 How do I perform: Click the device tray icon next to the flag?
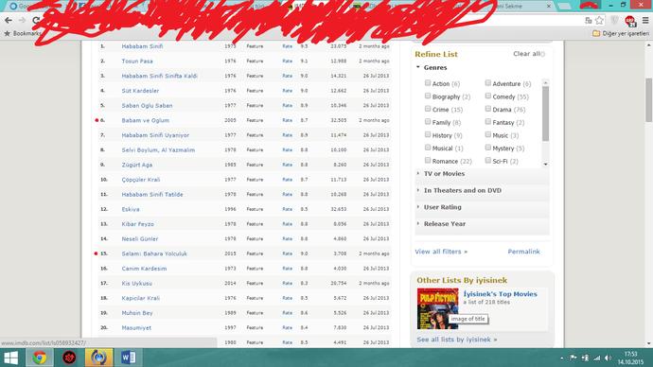tap(585, 358)
